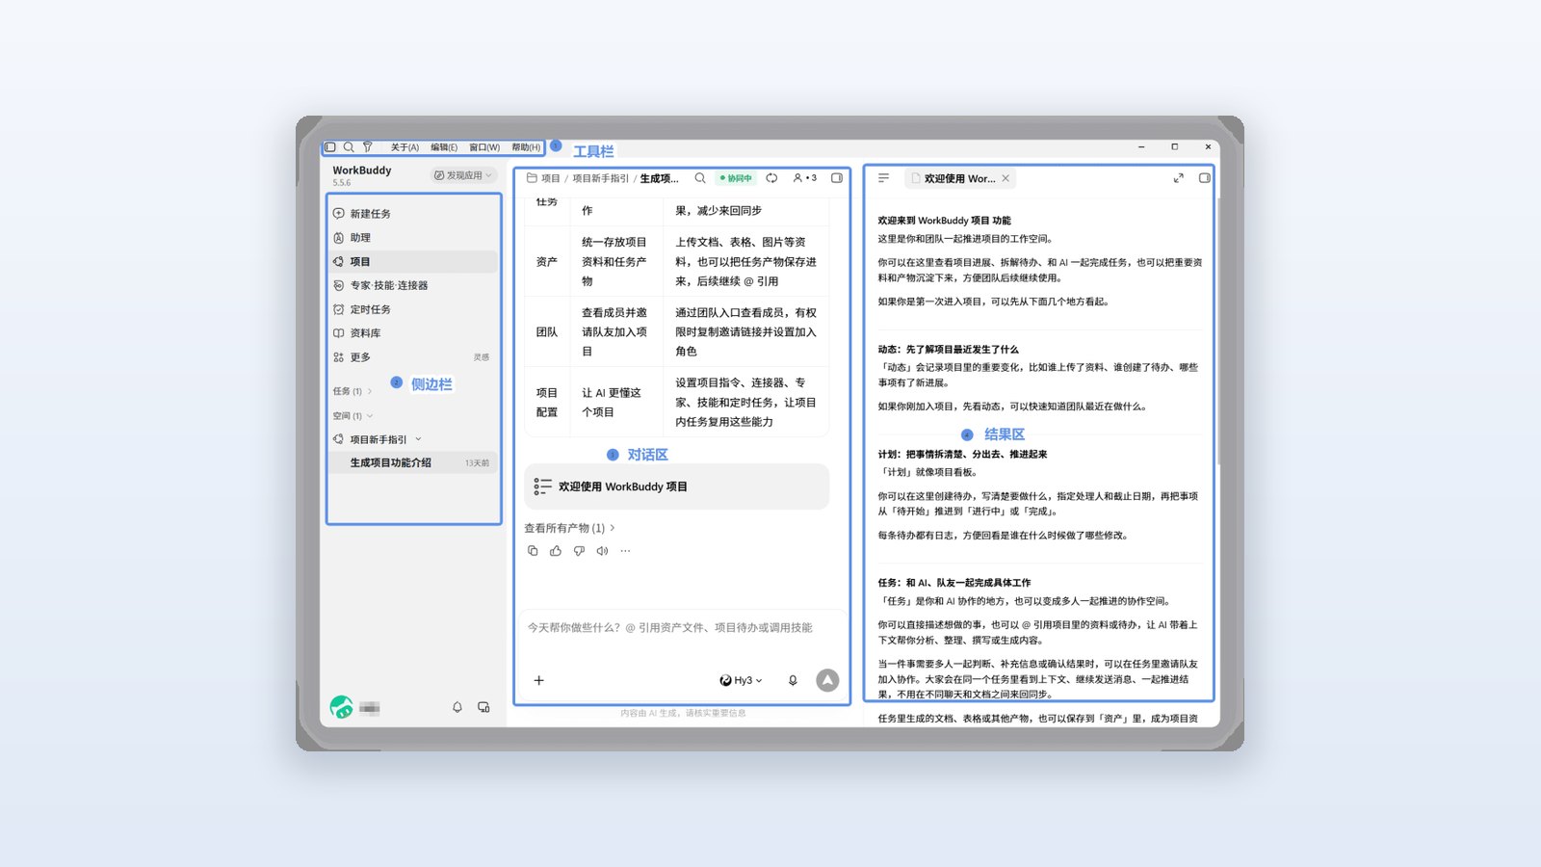1541x867 pixels.
Task: Click the green 协同中 status badge
Action: (736, 178)
